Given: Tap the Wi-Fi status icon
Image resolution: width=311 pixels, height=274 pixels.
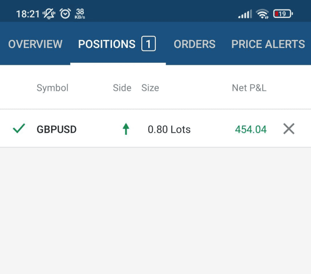Looking at the screenshot, I should 262,14.
